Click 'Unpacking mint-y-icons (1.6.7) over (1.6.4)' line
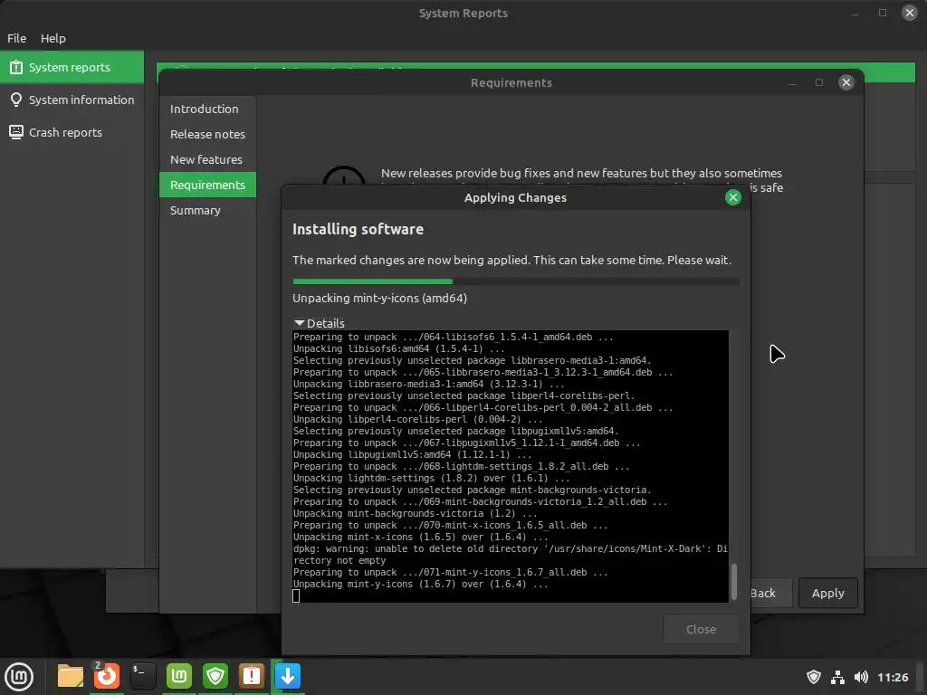Image resolution: width=927 pixels, height=695 pixels. 420,584
